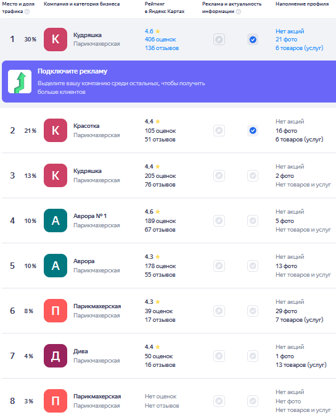Open the 136 отзывов link
The image size is (336, 420).
tap(162, 48)
